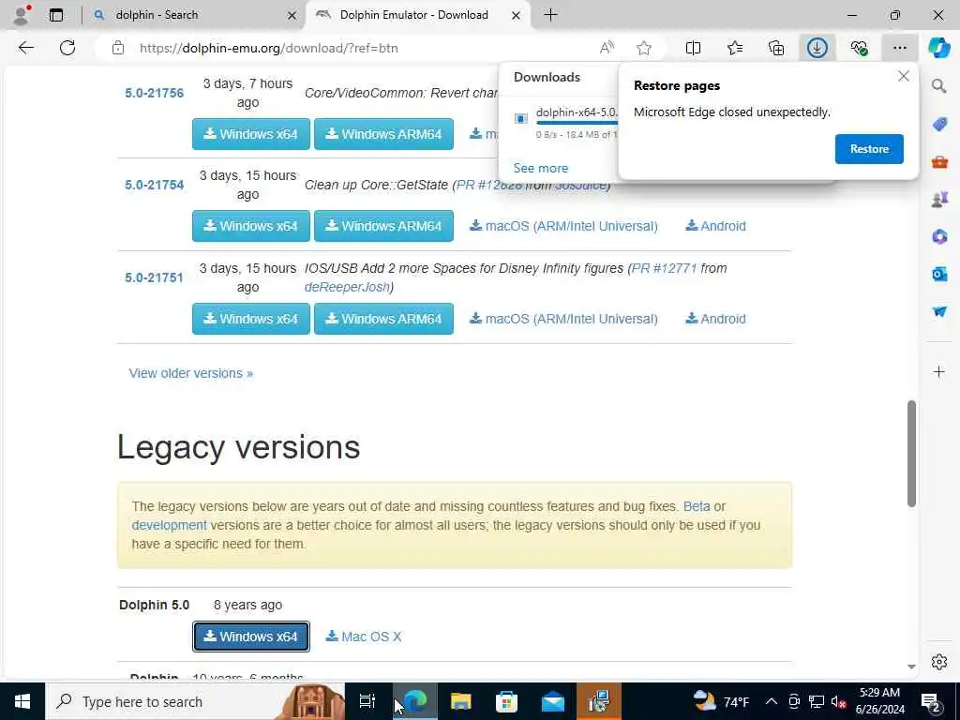
Task: Close the dolphin - Search tab
Action: (x=292, y=15)
